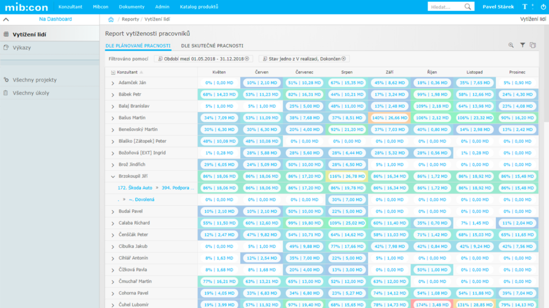This screenshot has height=308, width=549.
Task: Go to home via breadcrumb house icon
Action: pyautogui.click(x=110, y=19)
